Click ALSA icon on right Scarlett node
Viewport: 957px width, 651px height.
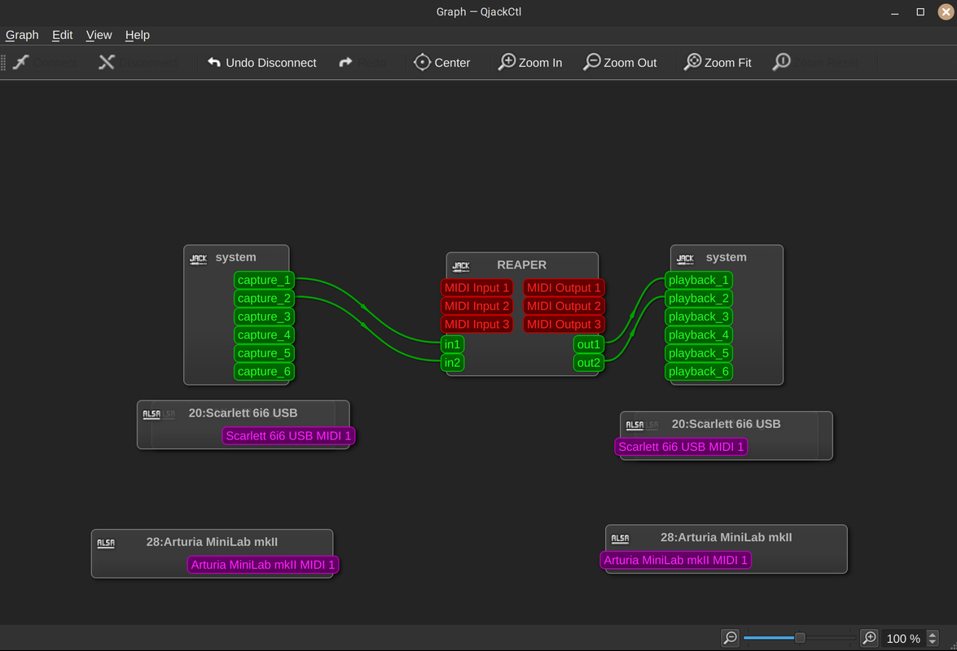tap(634, 426)
